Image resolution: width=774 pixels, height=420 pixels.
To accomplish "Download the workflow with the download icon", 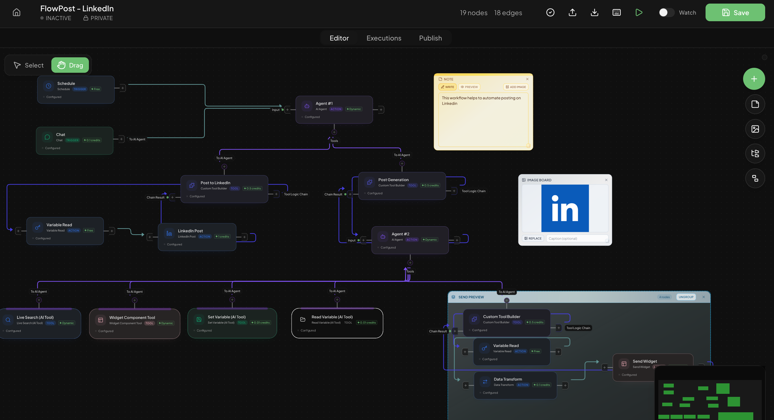I will click(594, 12).
